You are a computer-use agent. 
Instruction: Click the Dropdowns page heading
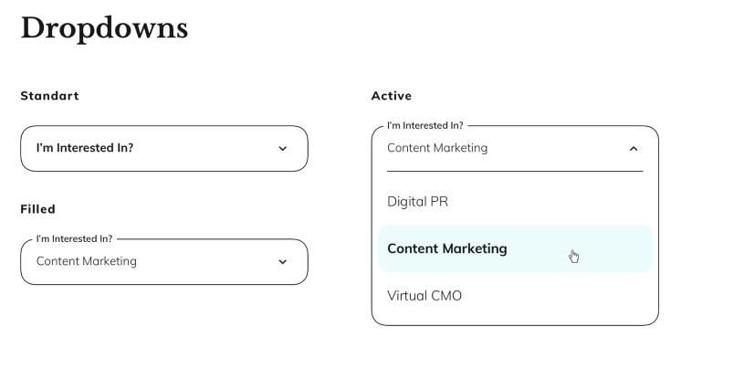104,28
